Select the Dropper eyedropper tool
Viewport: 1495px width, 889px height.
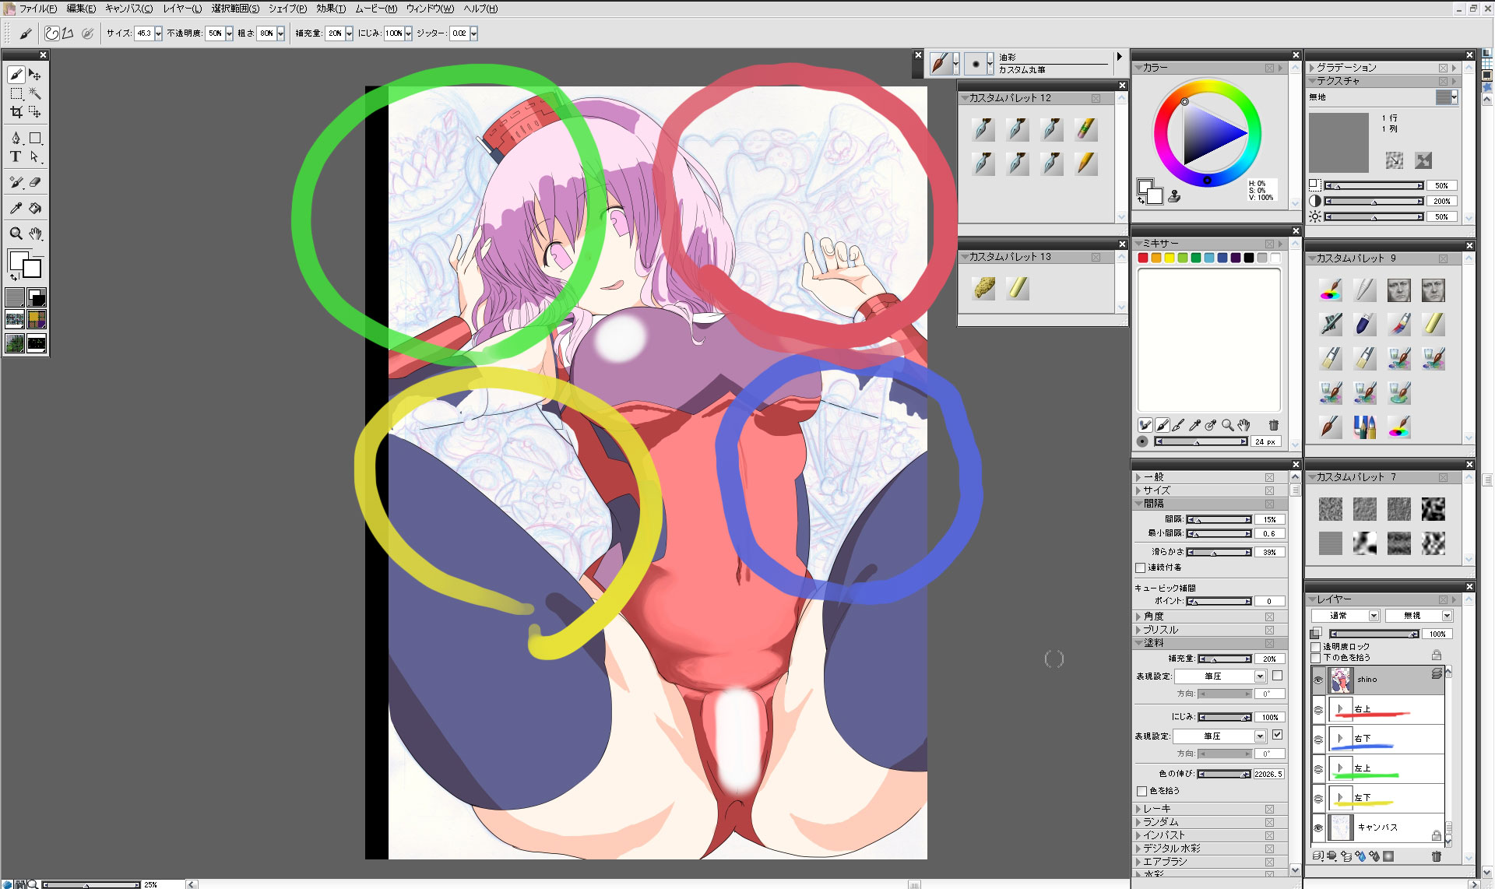(x=16, y=208)
